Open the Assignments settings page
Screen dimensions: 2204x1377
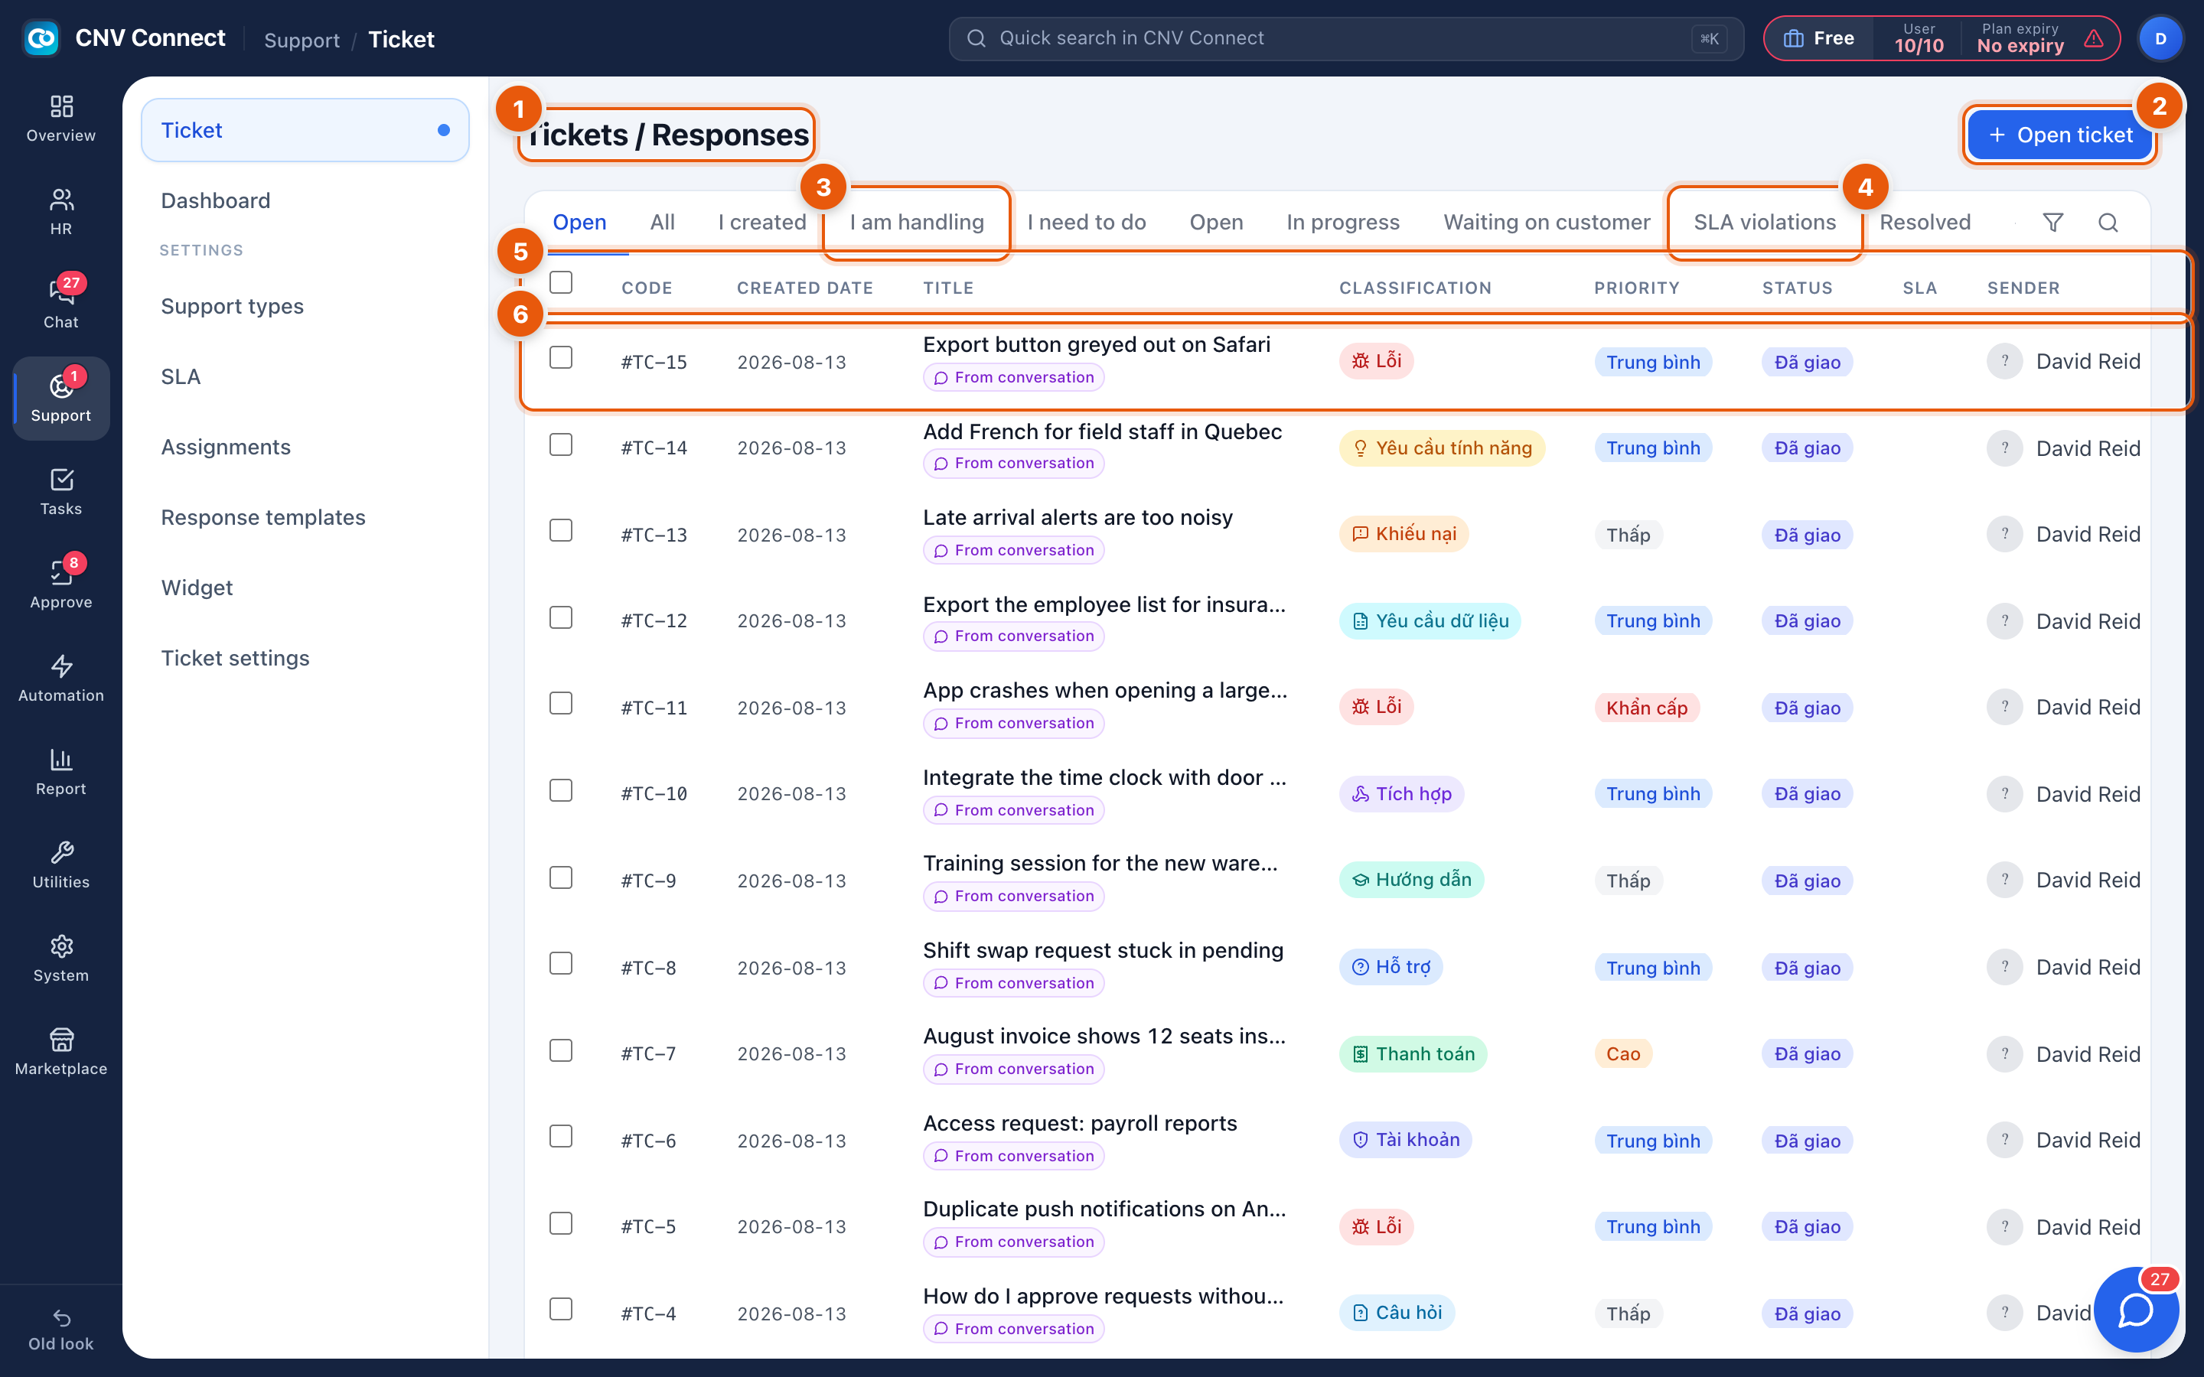point(225,448)
